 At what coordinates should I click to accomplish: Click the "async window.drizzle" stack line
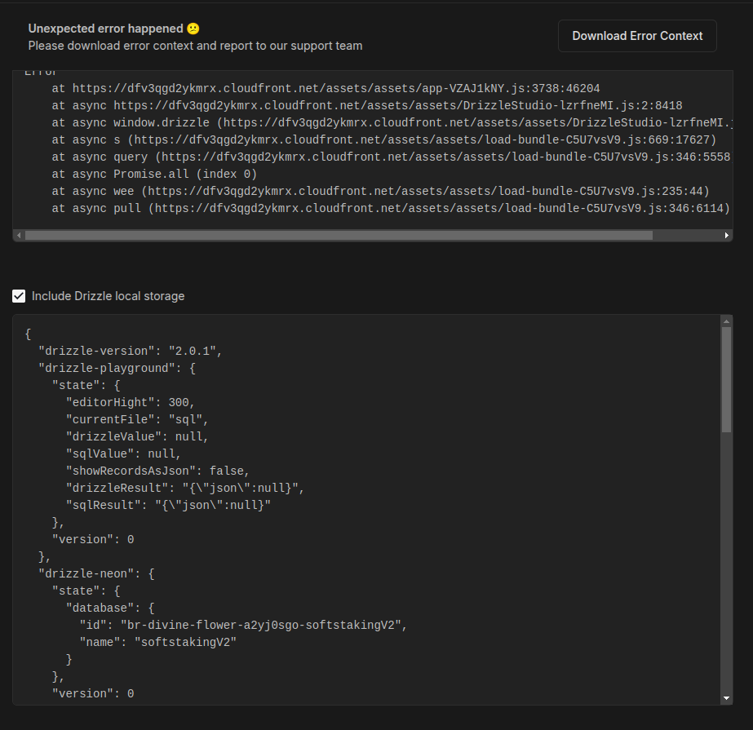(x=392, y=123)
